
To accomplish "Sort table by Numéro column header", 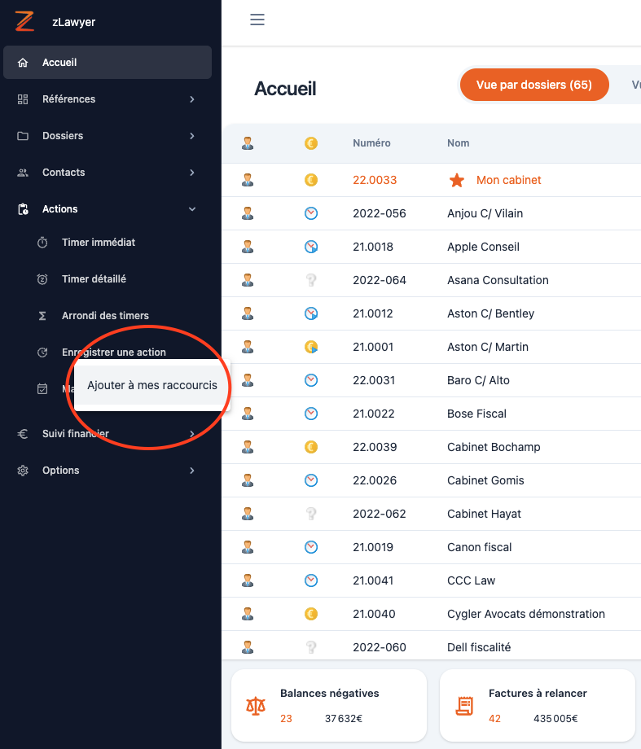I will click(x=371, y=143).
